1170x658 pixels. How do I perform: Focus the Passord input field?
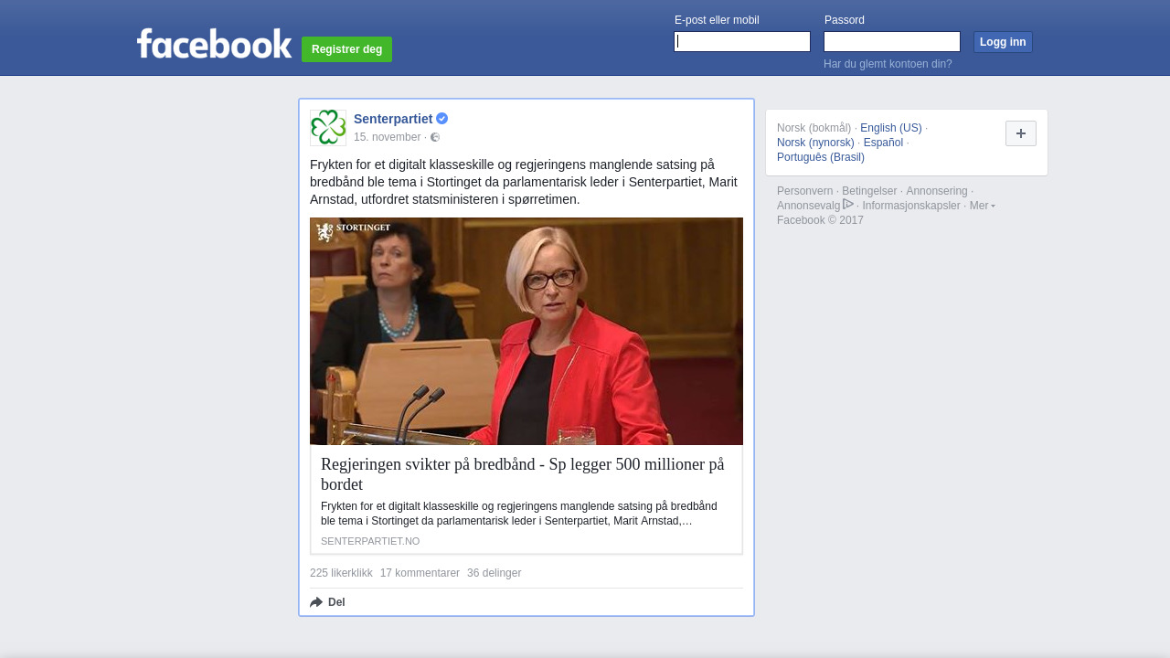tap(892, 42)
